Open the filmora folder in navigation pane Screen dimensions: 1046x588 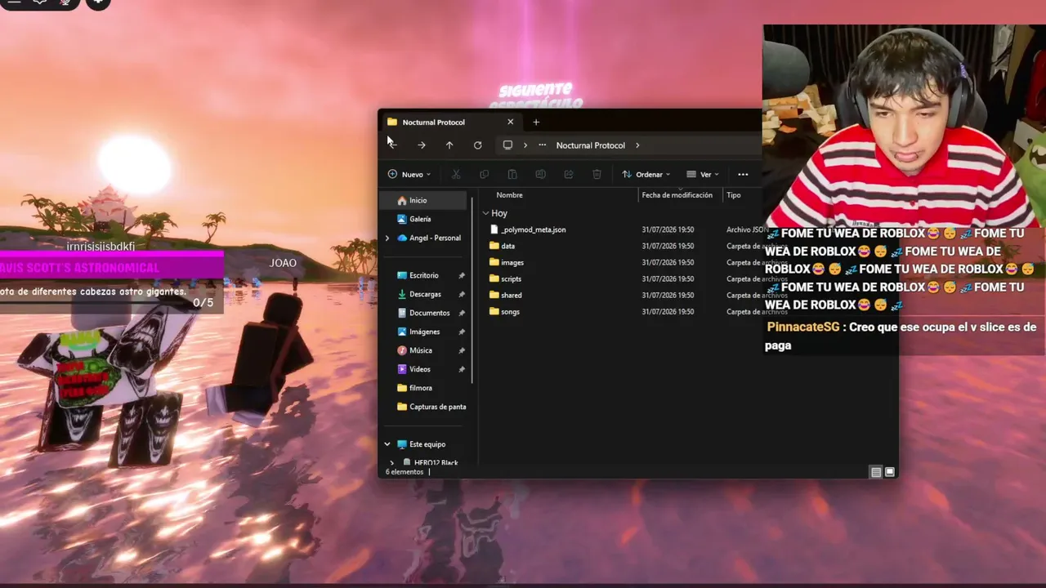[421, 388]
